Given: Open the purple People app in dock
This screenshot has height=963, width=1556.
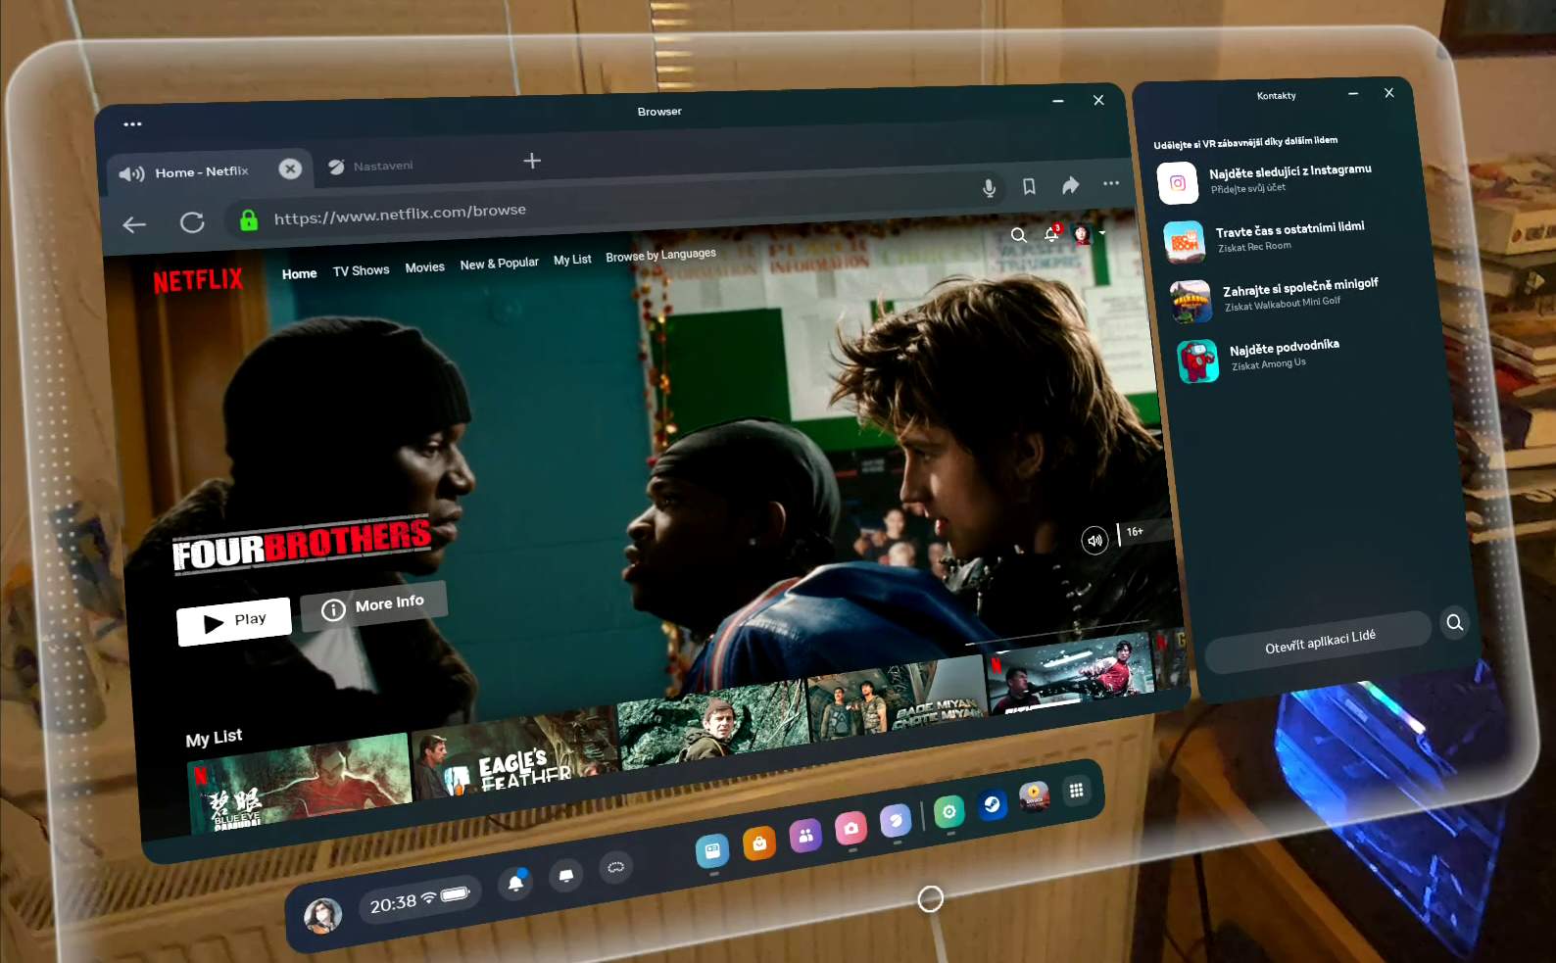Looking at the screenshot, I should [805, 836].
